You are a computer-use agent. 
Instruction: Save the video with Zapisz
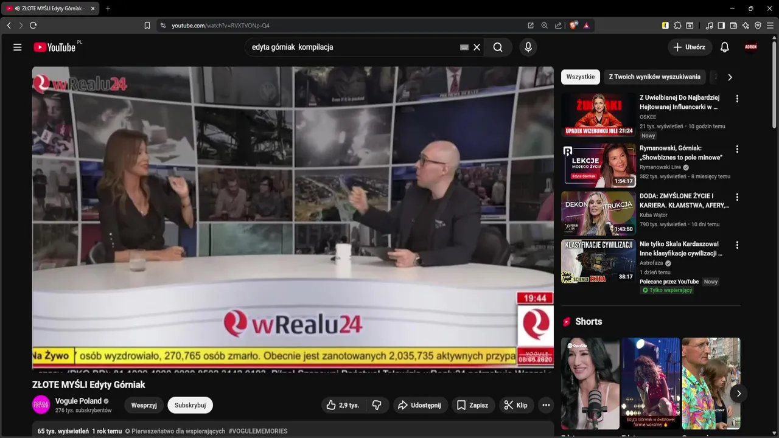click(x=472, y=405)
